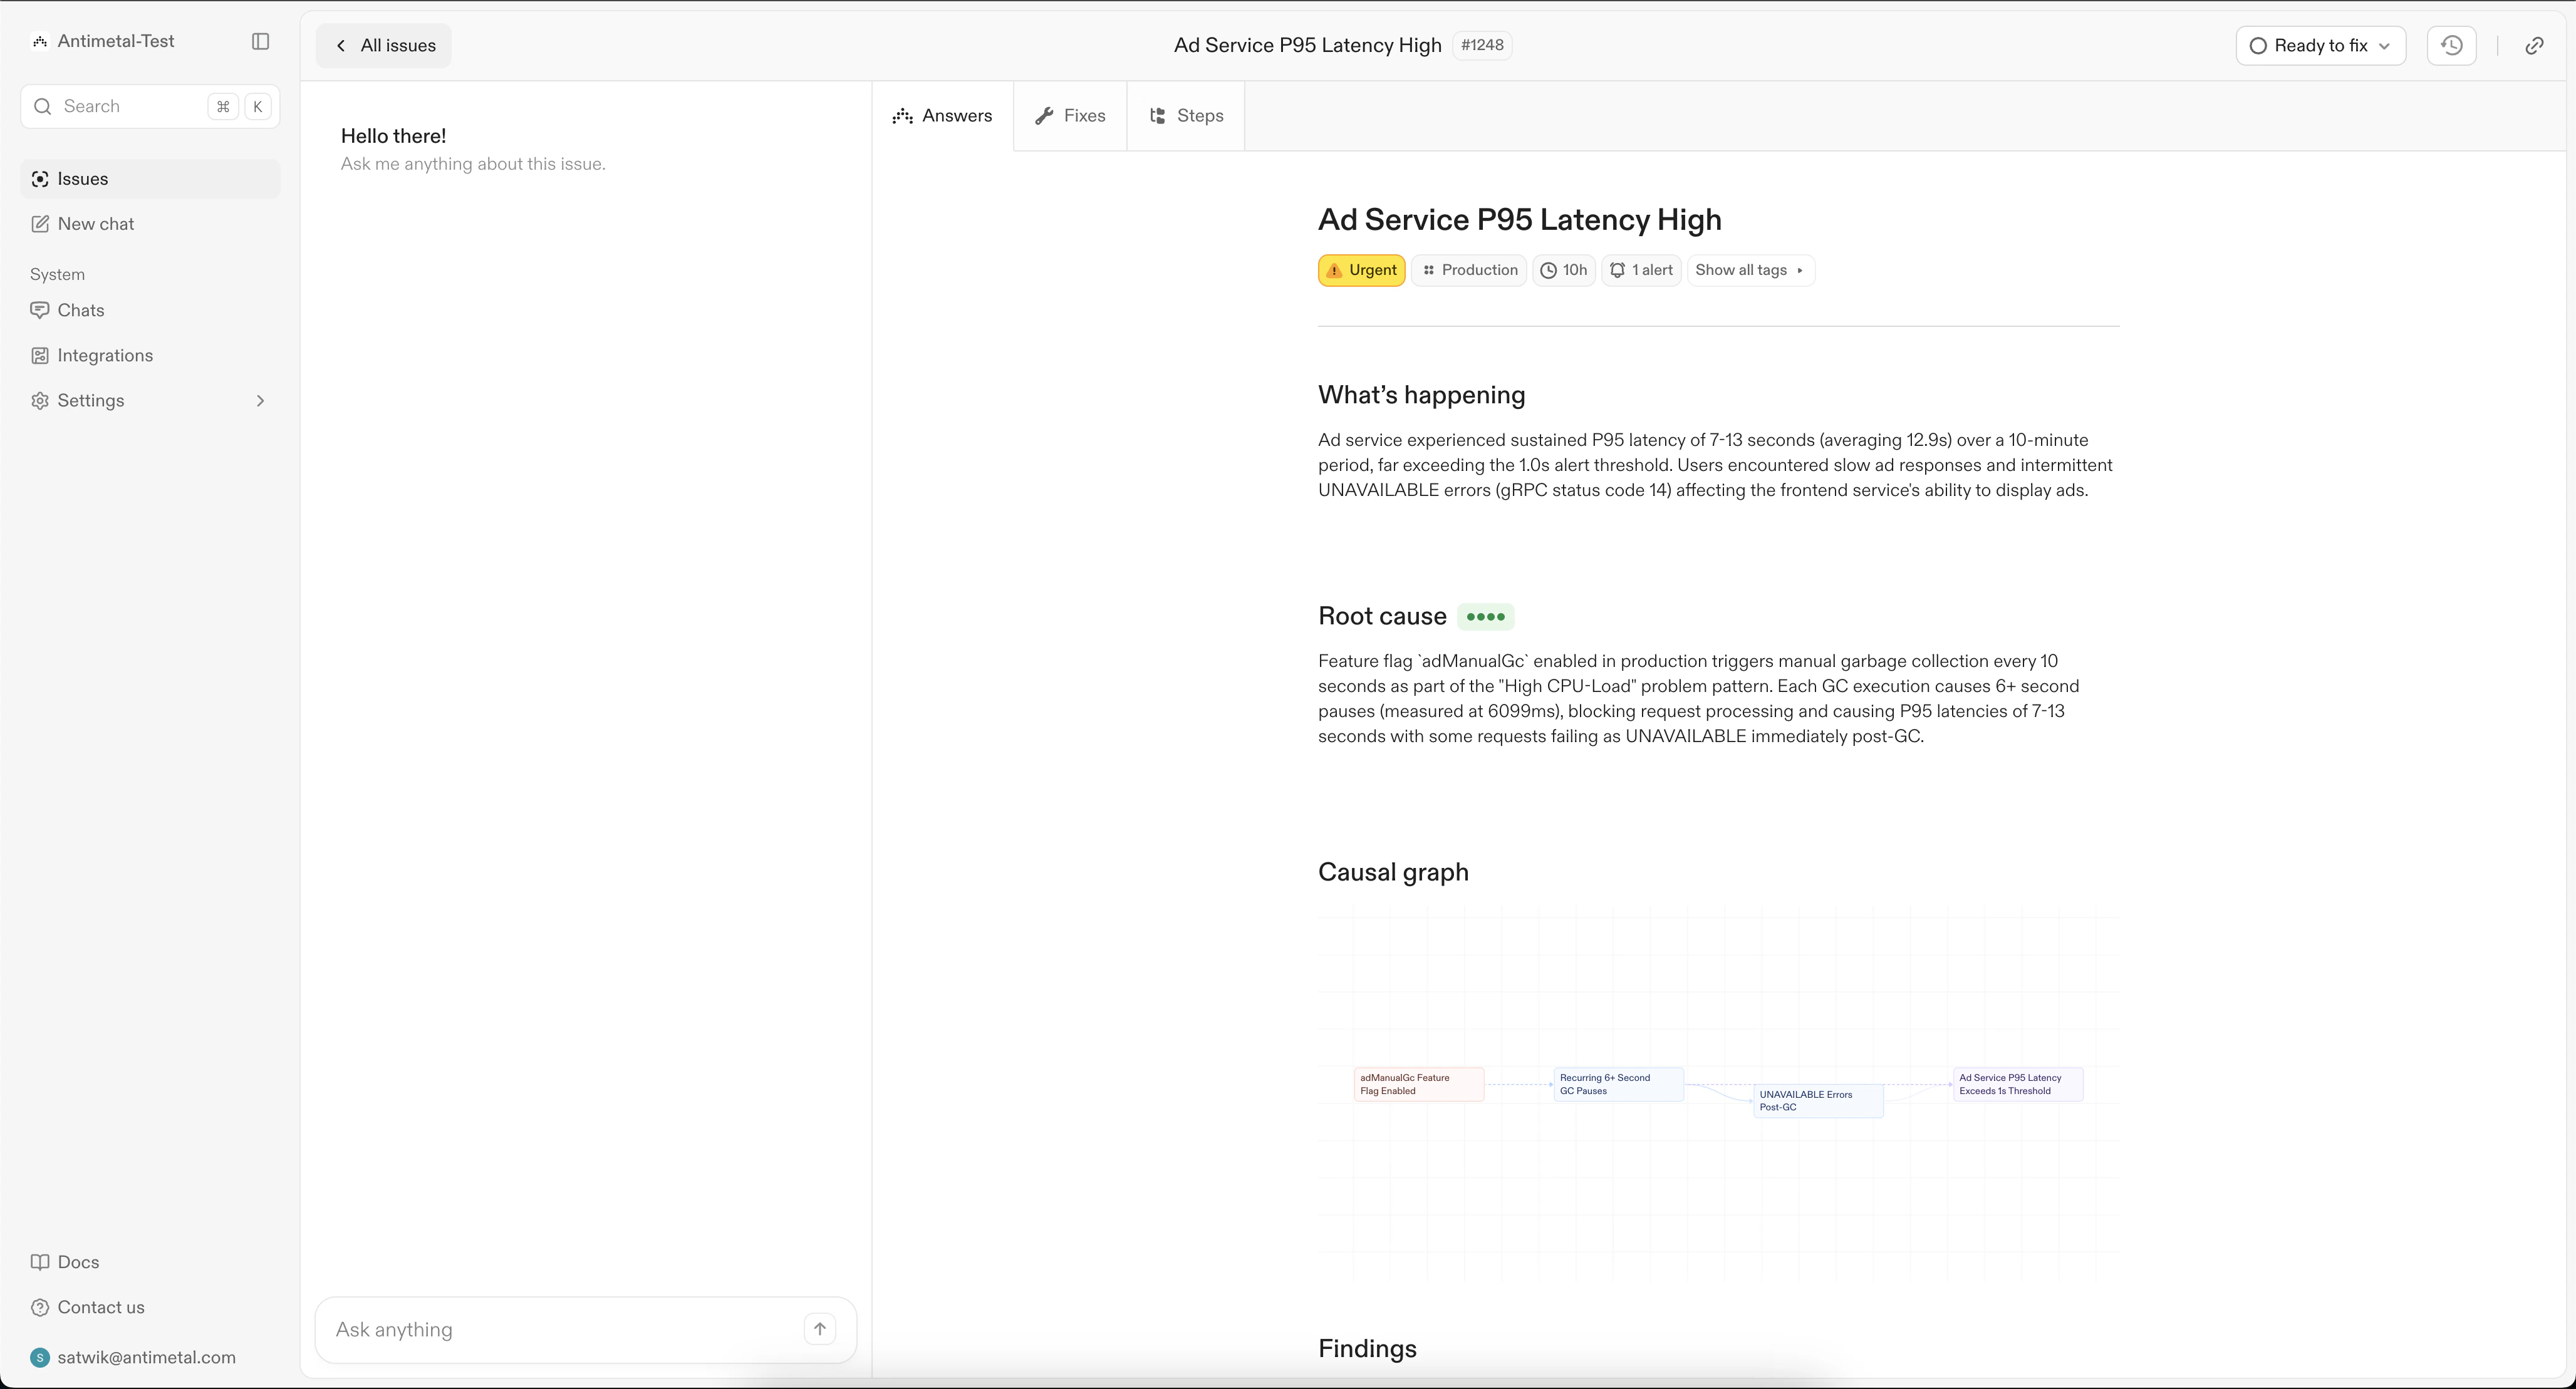Click the Ask anything input field

[x=560, y=1329]
